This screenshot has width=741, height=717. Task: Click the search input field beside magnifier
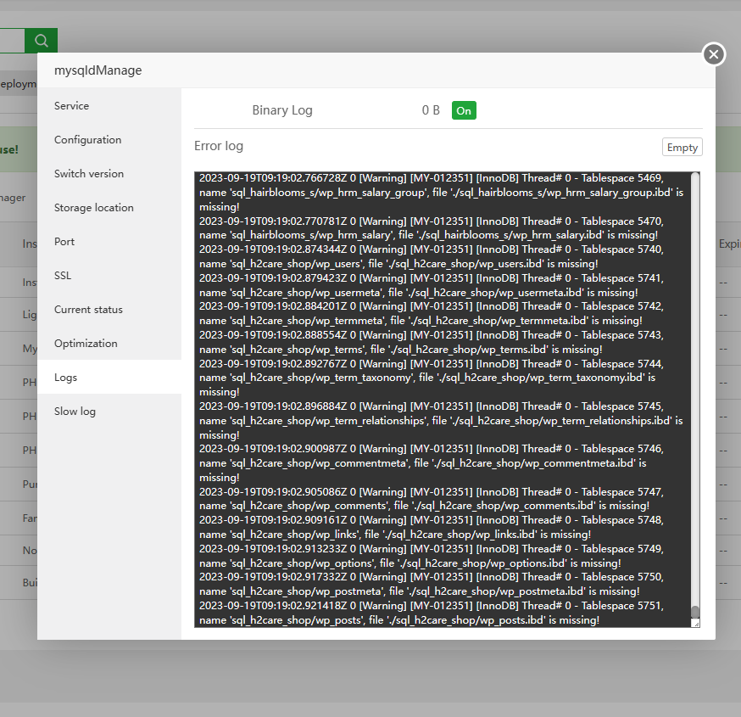pyautogui.click(x=12, y=40)
